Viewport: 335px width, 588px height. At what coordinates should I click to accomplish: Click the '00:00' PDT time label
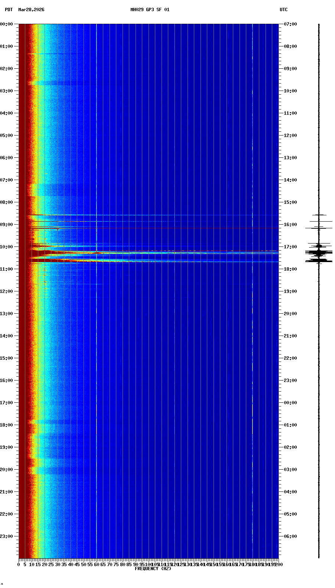6,24
